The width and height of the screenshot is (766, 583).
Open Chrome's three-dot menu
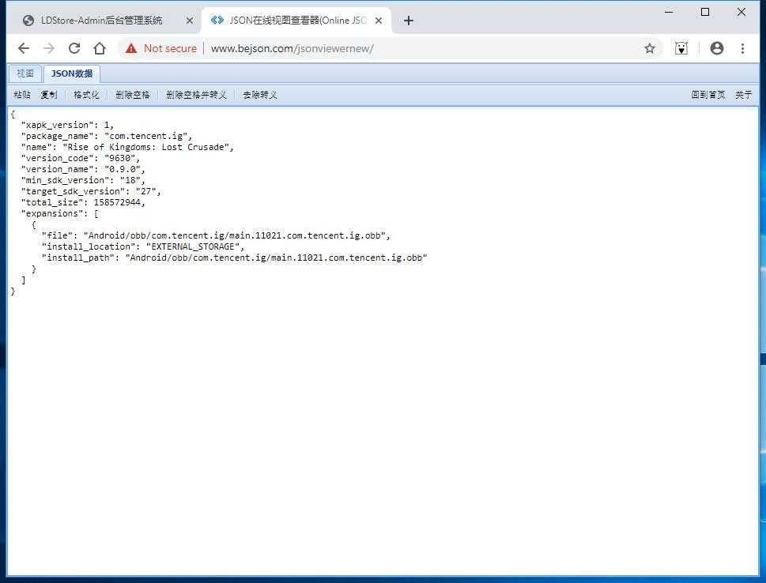(x=742, y=48)
